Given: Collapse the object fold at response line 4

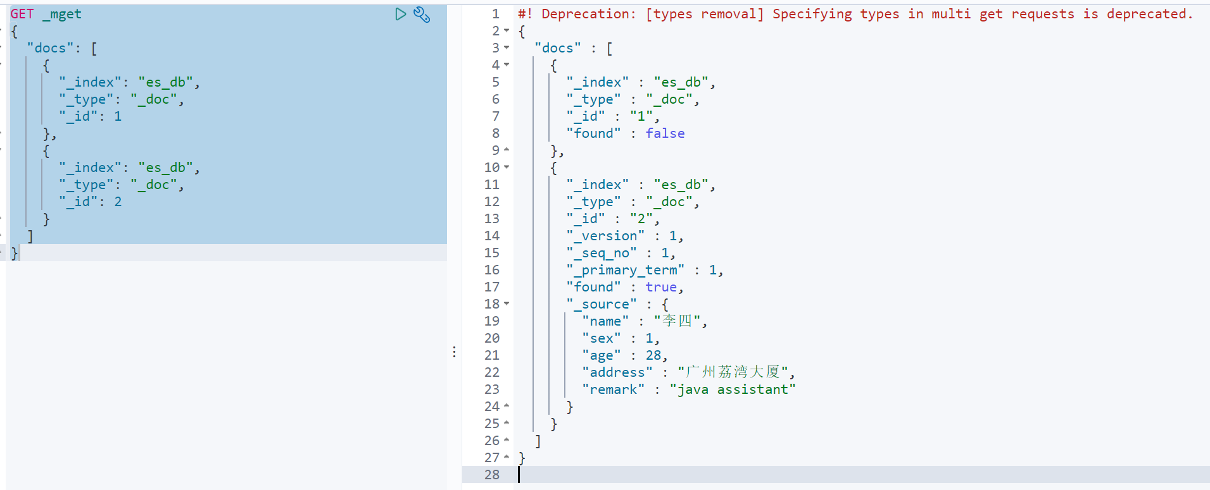Looking at the screenshot, I should (507, 65).
